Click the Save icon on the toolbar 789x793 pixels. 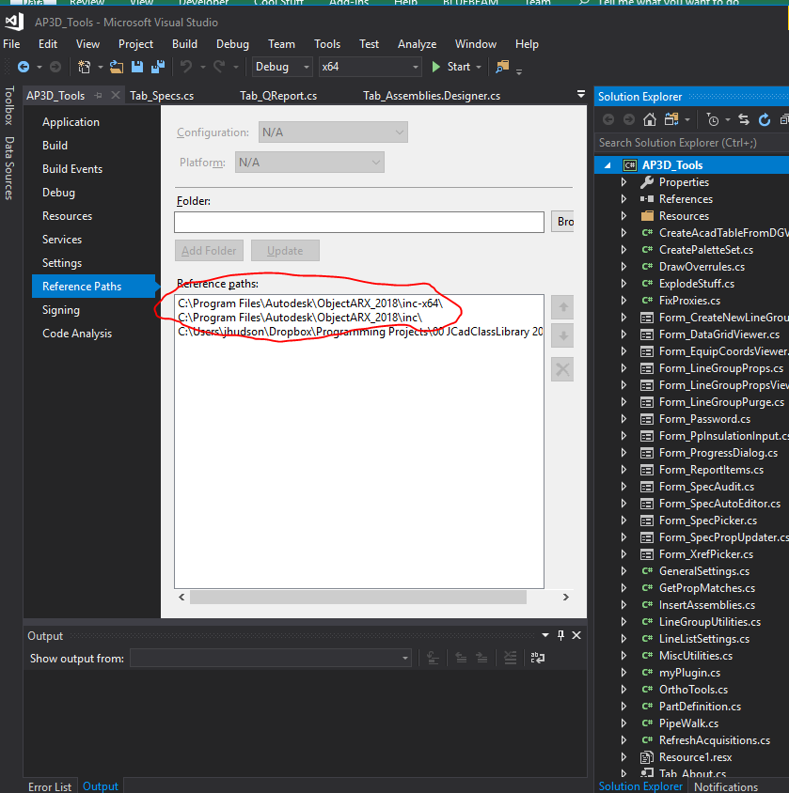pyautogui.click(x=137, y=67)
